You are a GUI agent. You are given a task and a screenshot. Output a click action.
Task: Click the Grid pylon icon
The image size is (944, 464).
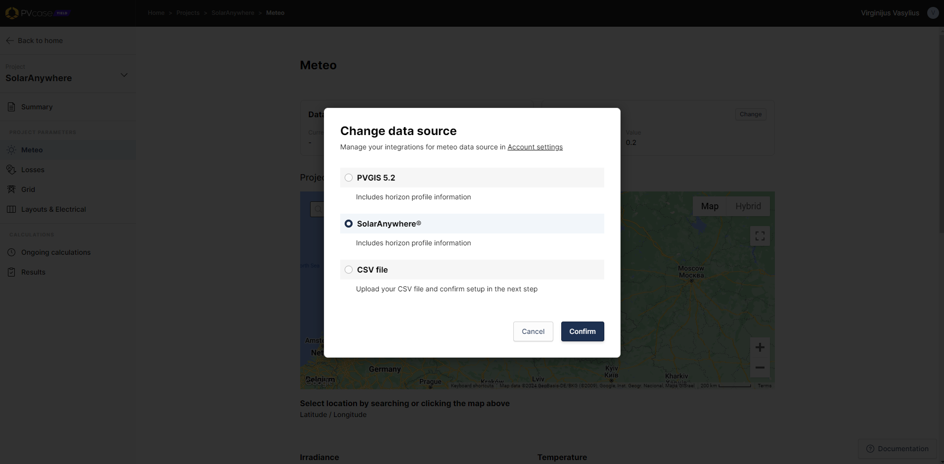point(11,189)
